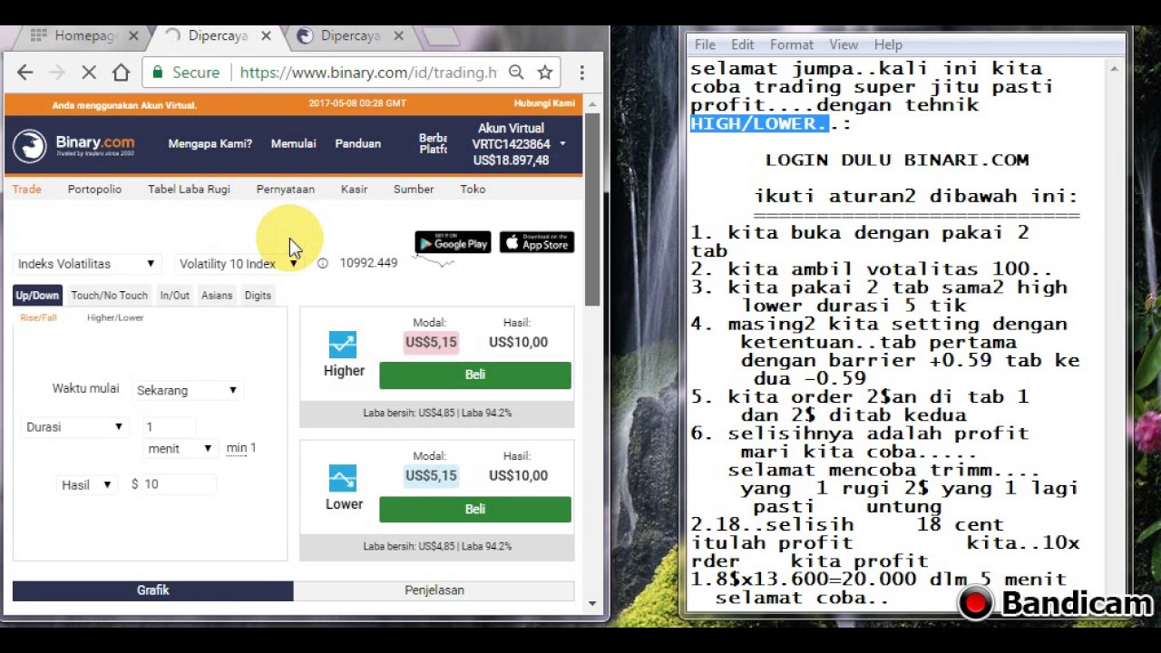
Task: Select the Up/Down trade tab
Action: [37, 295]
